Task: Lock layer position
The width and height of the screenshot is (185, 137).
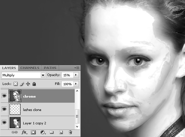Action: [x=28, y=84]
